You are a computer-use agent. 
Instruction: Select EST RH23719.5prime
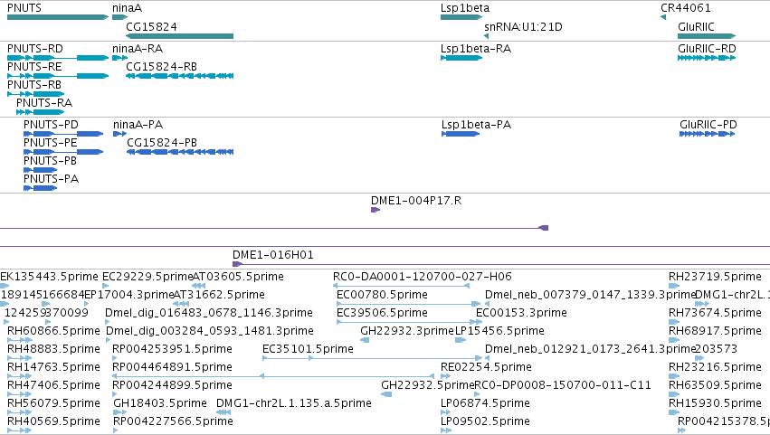click(x=715, y=277)
